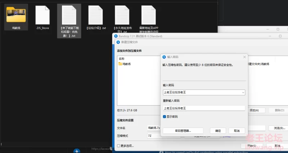Screen dimensions: 288x153
Task: Click the Bandizip logo in main title bar
Action: coord(116,36)
